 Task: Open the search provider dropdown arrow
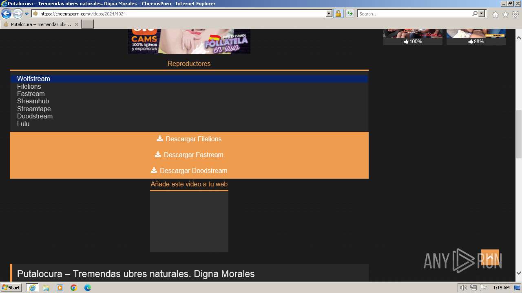click(x=482, y=13)
